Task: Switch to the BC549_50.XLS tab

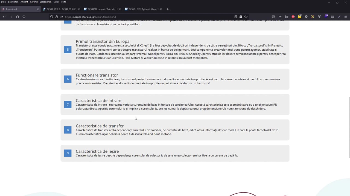Action: coord(61,9)
